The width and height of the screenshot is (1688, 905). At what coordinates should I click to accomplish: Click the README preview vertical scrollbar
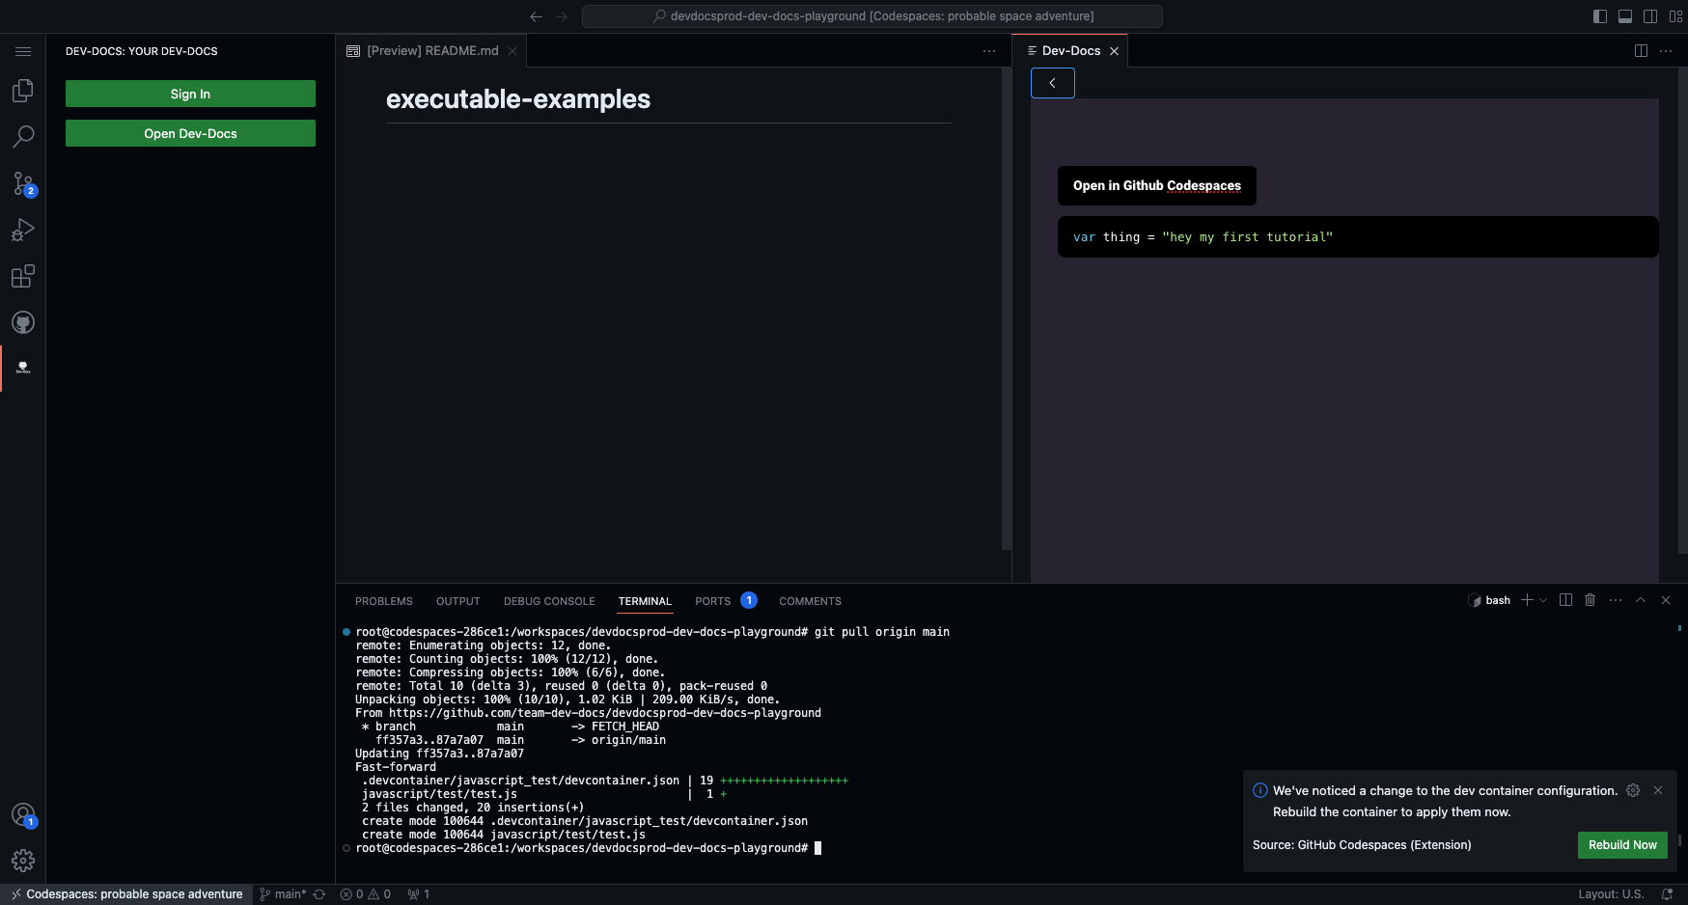click(x=1006, y=309)
